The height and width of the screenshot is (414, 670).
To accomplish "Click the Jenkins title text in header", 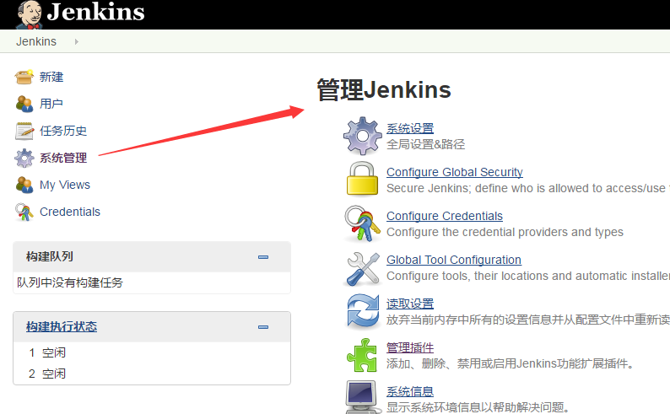I will (x=95, y=12).
